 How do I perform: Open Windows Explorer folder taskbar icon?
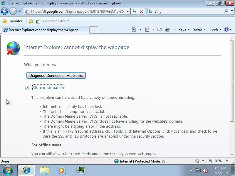pyautogui.click(x=44, y=170)
